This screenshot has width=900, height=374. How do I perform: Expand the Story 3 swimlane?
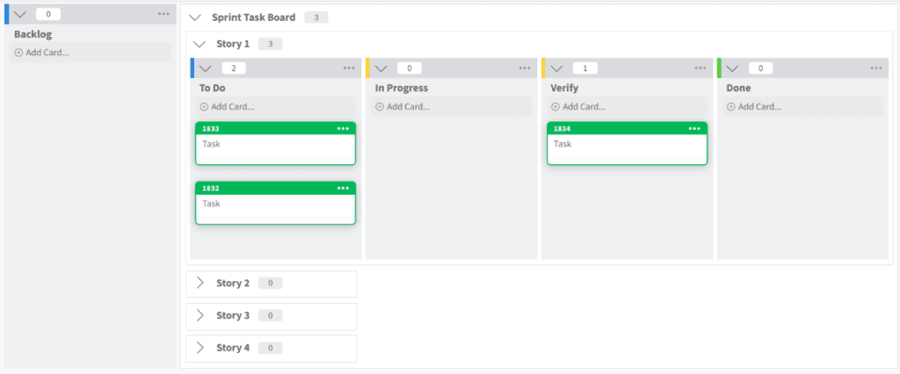tap(200, 315)
